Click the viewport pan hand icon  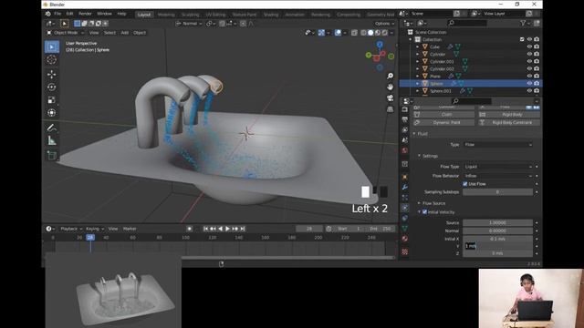390,87
